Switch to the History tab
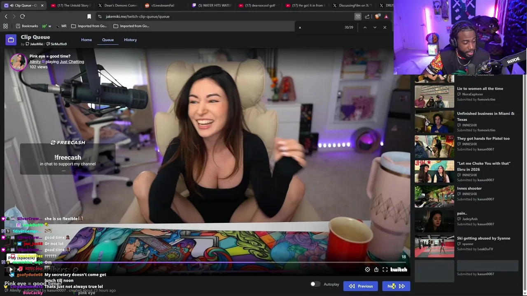Screen dimensions: 527x296 pyautogui.click(x=130, y=40)
